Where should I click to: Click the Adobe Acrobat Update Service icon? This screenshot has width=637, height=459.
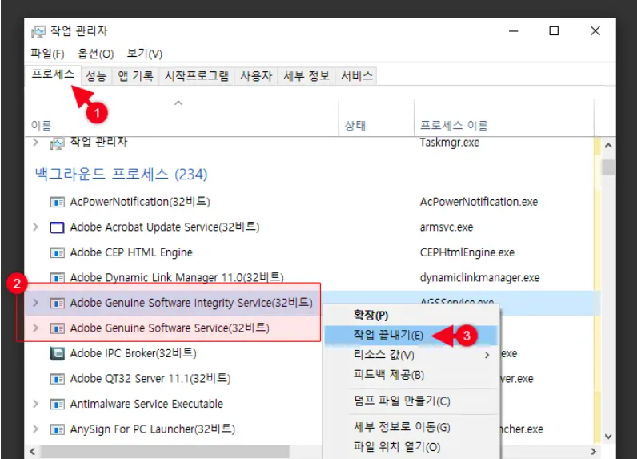point(58,227)
